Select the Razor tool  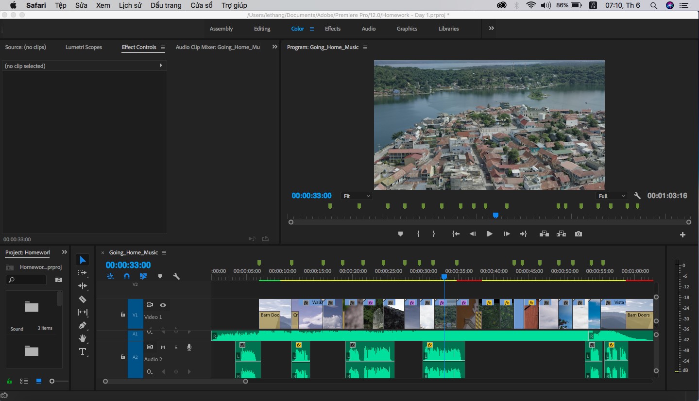pos(83,299)
